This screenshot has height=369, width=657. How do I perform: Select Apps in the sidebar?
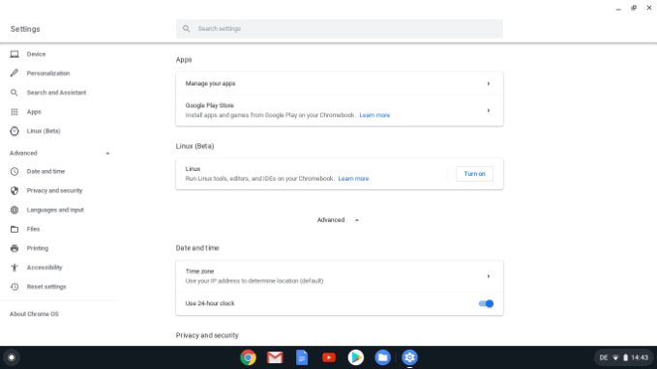34,112
